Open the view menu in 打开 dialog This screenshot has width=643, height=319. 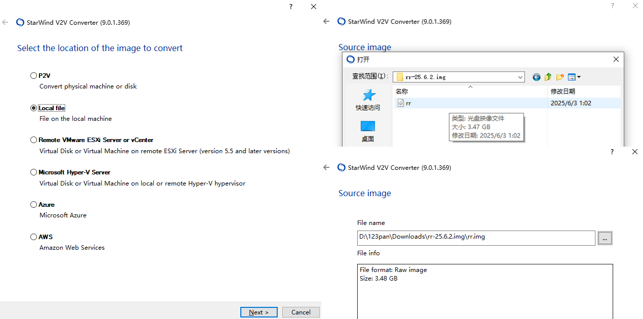[x=574, y=77]
